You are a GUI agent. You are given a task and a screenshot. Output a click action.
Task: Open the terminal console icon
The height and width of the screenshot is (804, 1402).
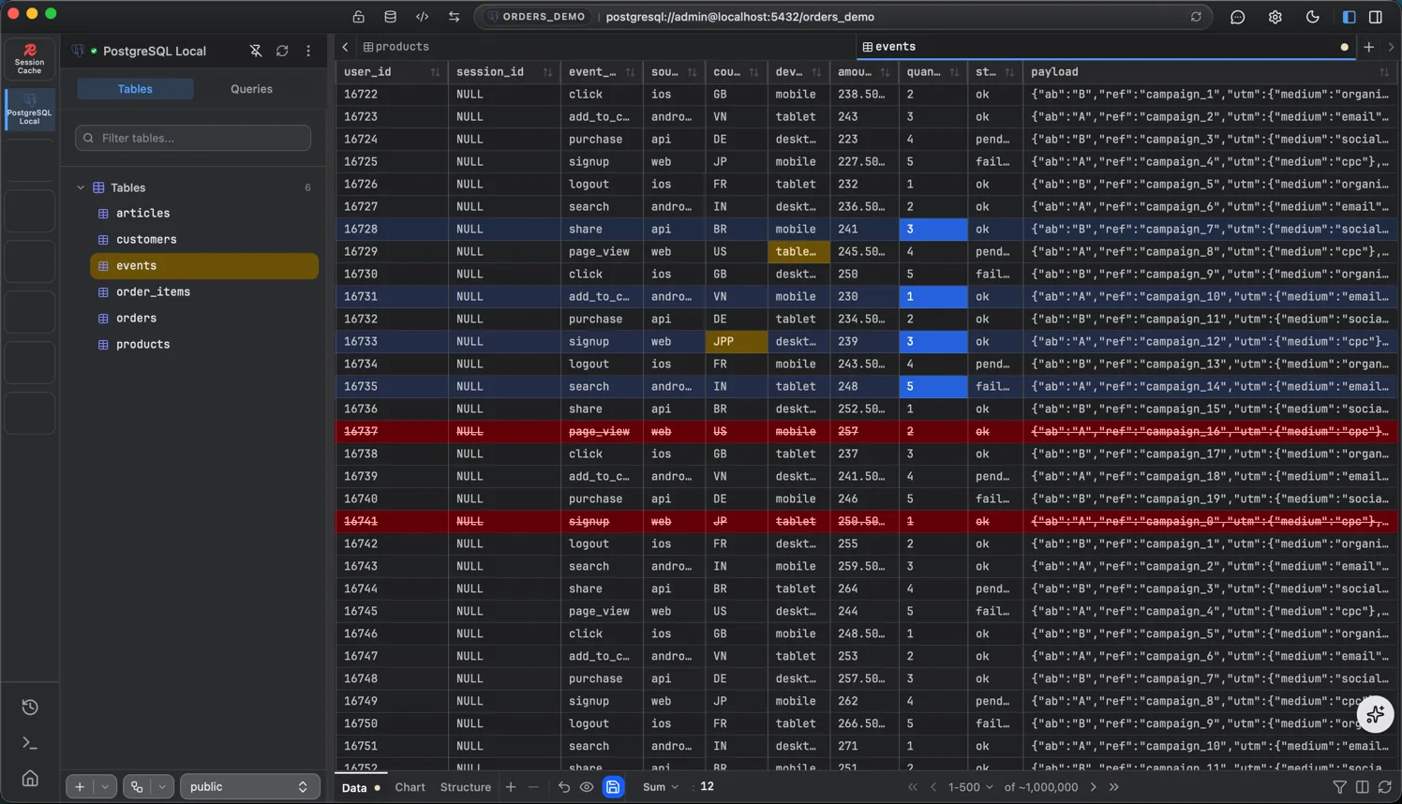(30, 743)
